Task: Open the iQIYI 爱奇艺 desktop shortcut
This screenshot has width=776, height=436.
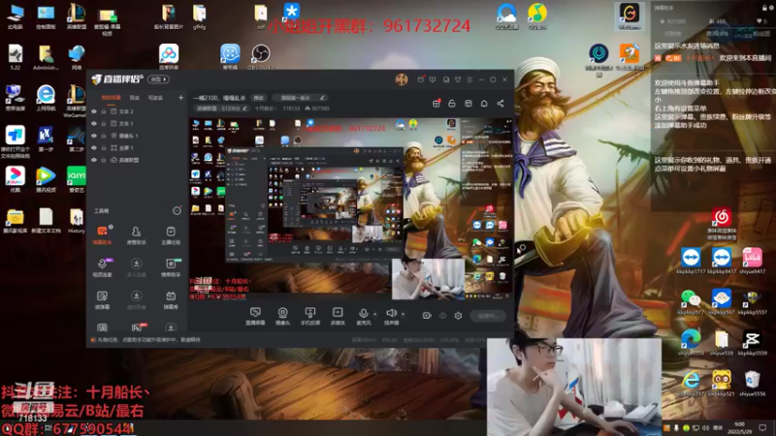Action: coord(77,179)
